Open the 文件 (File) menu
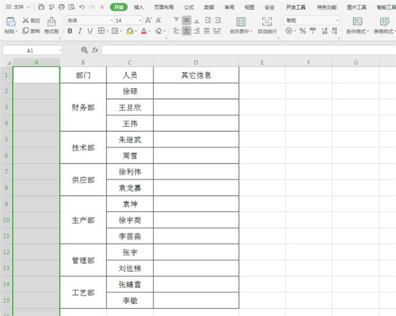 click(x=18, y=7)
